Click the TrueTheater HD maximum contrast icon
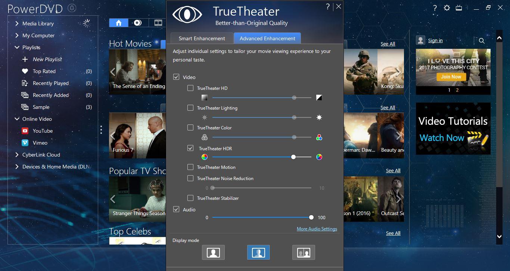Screen dimensions: 510x271 point(319,98)
